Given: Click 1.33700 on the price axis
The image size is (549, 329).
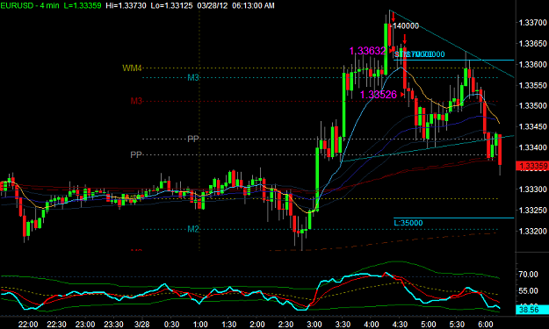Looking at the screenshot, I should [x=532, y=23].
